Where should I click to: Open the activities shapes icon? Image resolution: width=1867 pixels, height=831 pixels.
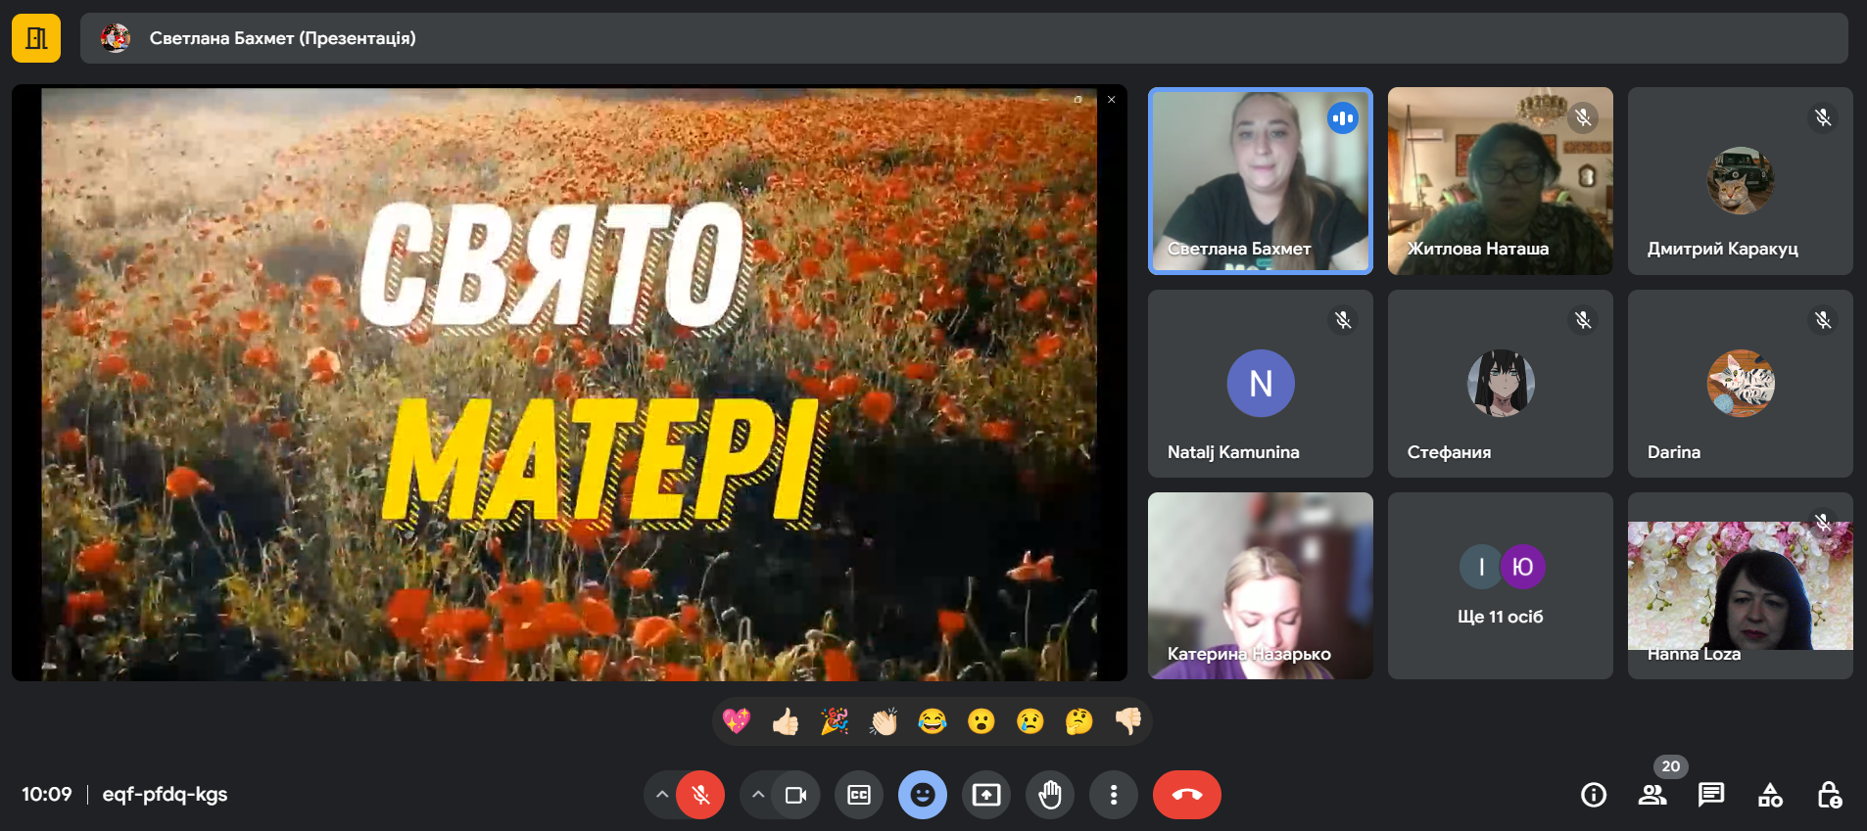(1770, 795)
